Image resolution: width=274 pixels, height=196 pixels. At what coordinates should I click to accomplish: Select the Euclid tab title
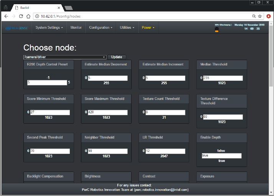tap(25, 8)
